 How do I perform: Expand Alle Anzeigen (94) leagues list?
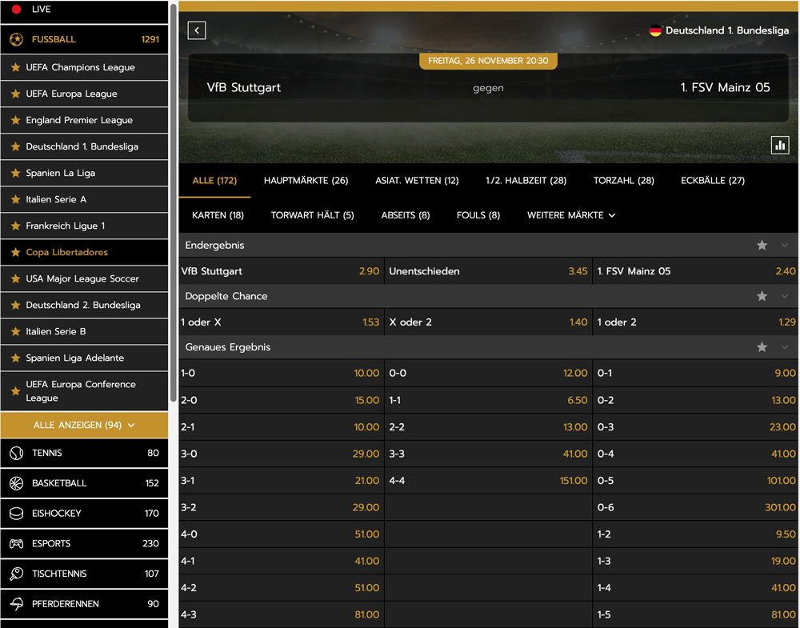pos(84,425)
